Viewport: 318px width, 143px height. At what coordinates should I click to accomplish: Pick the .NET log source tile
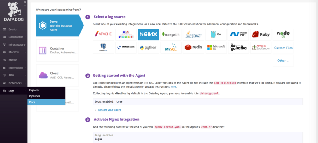[238, 34]
